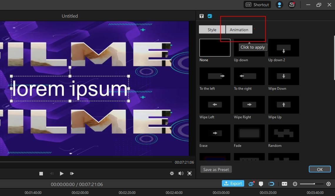Toggle the preview volume speaker icon
Viewport: 335px width, 196px height.
pyautogui.click(x=181, y=173)
